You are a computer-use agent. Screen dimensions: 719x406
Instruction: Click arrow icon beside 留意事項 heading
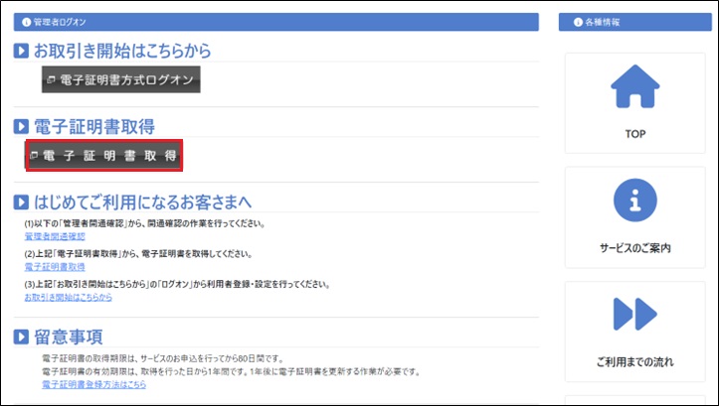coord(22,337)
